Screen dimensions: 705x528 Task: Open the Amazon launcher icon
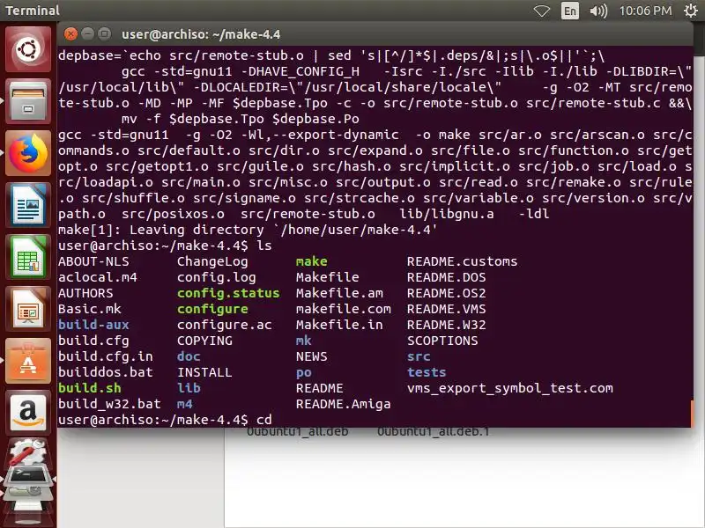click(28, 413)
